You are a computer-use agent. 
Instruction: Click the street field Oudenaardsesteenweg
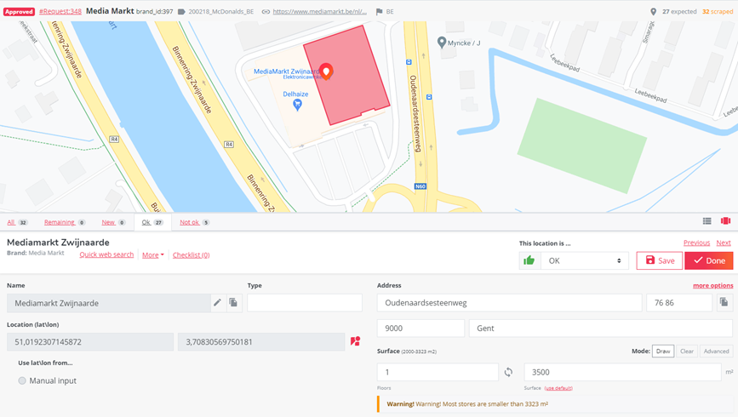point(509,303)
